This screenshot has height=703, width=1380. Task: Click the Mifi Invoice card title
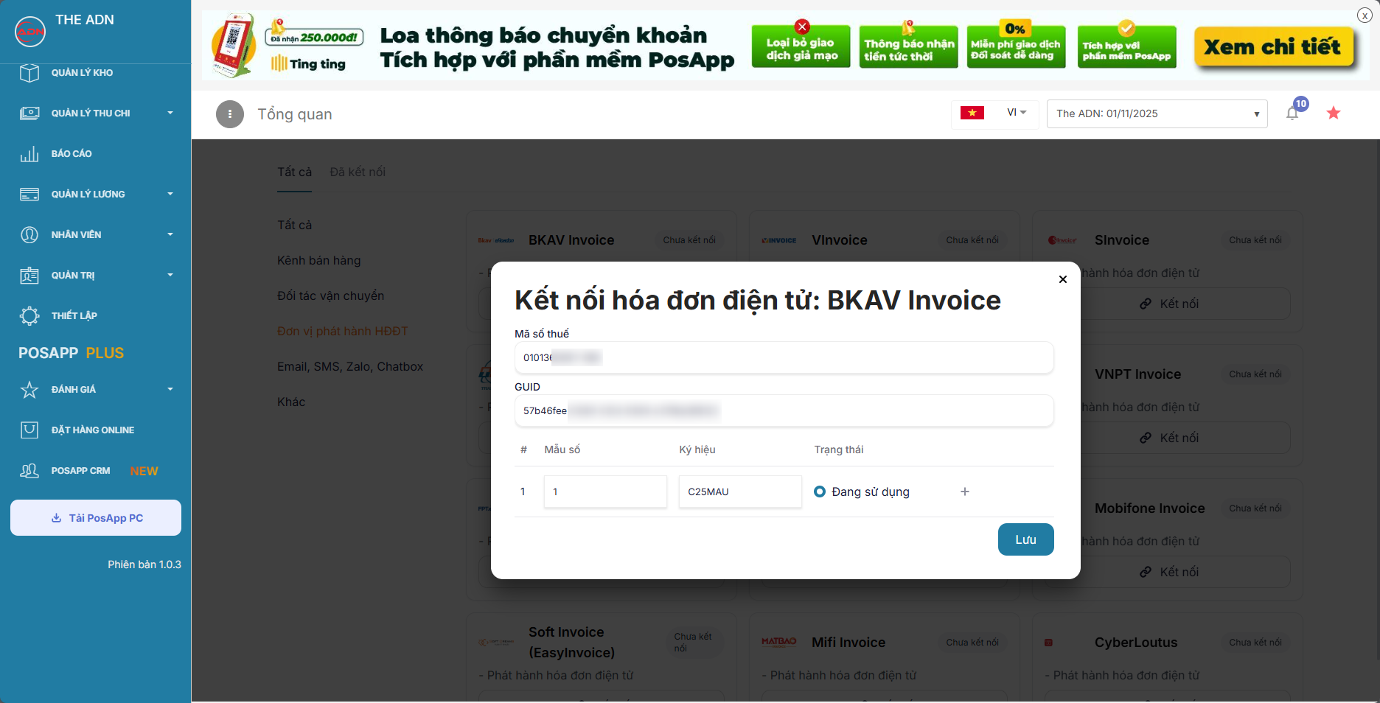pyautogui.click(x=848, y=643)
